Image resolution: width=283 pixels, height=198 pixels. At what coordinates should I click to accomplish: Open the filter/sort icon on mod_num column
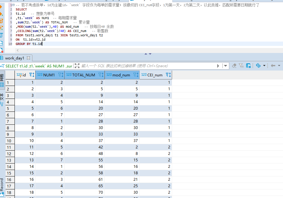[x=136, y=75]
